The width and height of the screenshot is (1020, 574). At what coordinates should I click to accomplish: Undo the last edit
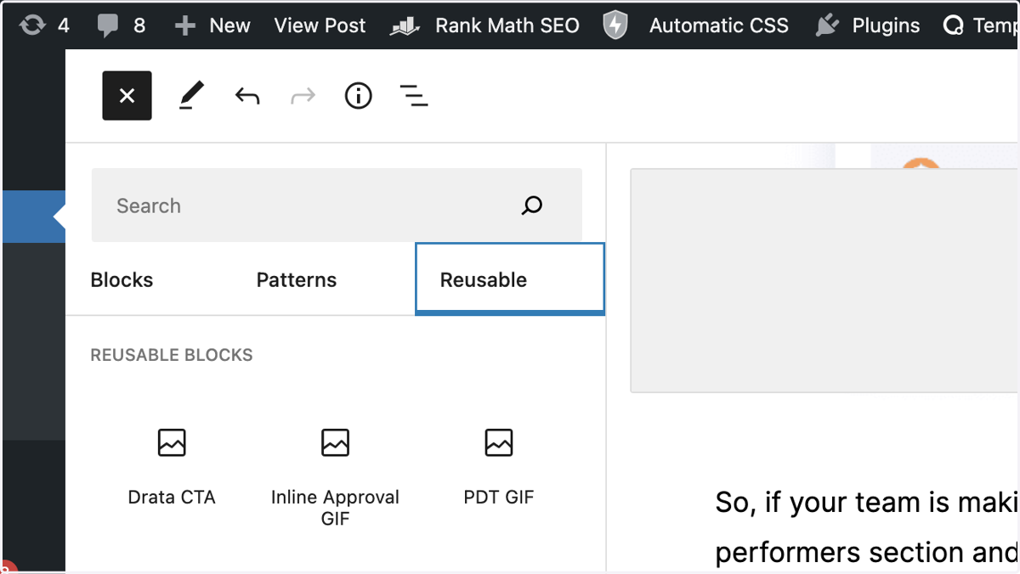point(247,96)
